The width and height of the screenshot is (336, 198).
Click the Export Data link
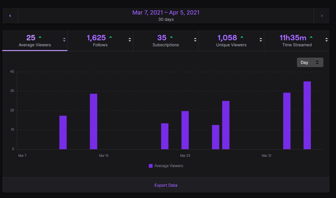166,185
